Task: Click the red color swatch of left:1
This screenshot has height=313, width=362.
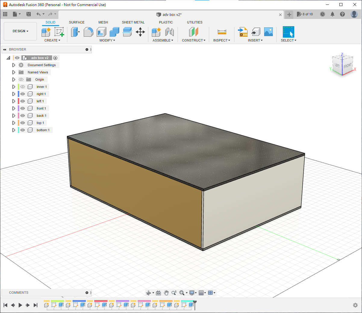Action: click(x=18, y=101)
